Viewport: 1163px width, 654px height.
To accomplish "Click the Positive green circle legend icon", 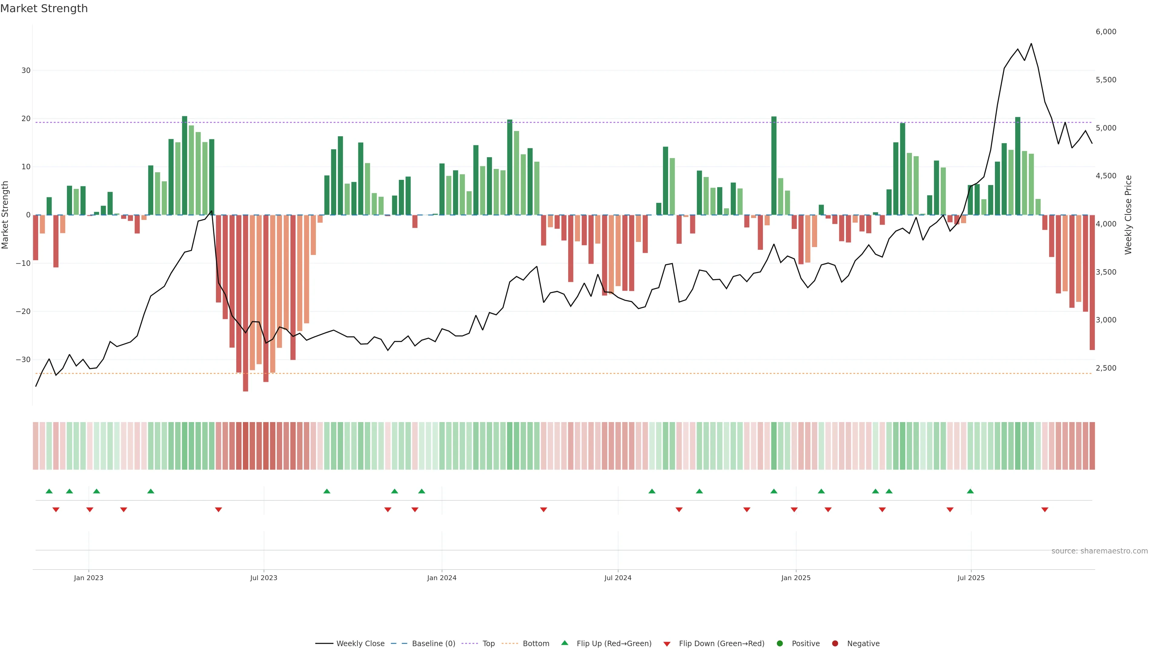I will point(780,644).
